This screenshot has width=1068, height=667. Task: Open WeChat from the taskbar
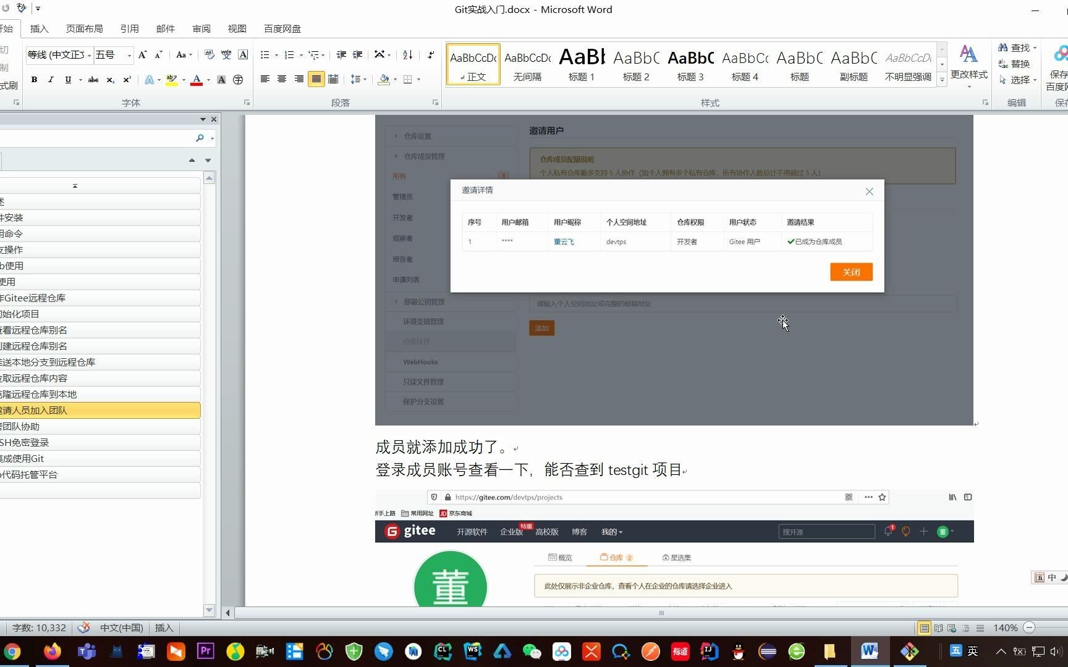point(532,652)
